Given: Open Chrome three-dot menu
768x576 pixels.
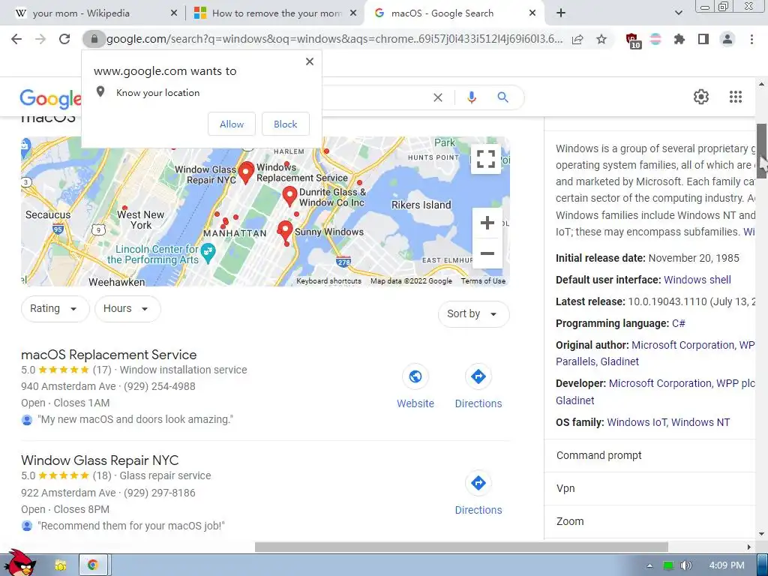Looking at the screenshot, I should click(751, 39).
